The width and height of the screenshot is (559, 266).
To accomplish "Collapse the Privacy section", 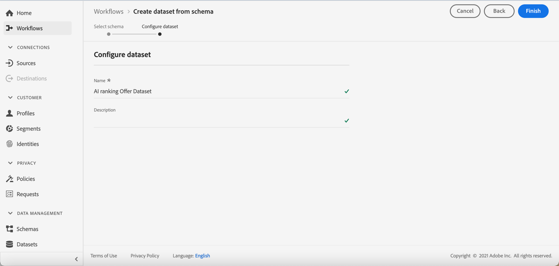I will click(10, 163).
